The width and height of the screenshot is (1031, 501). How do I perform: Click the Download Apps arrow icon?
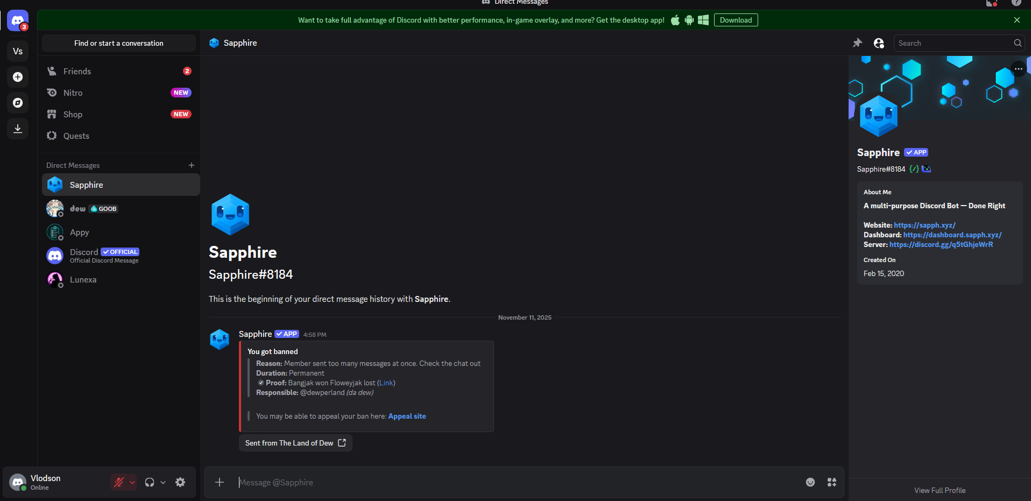(18, 129)
